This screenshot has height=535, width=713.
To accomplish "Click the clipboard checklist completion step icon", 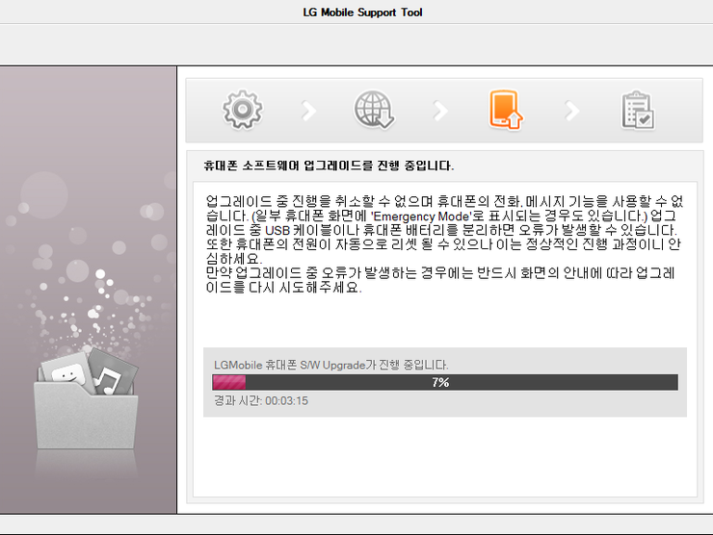I will pos(638,111).
